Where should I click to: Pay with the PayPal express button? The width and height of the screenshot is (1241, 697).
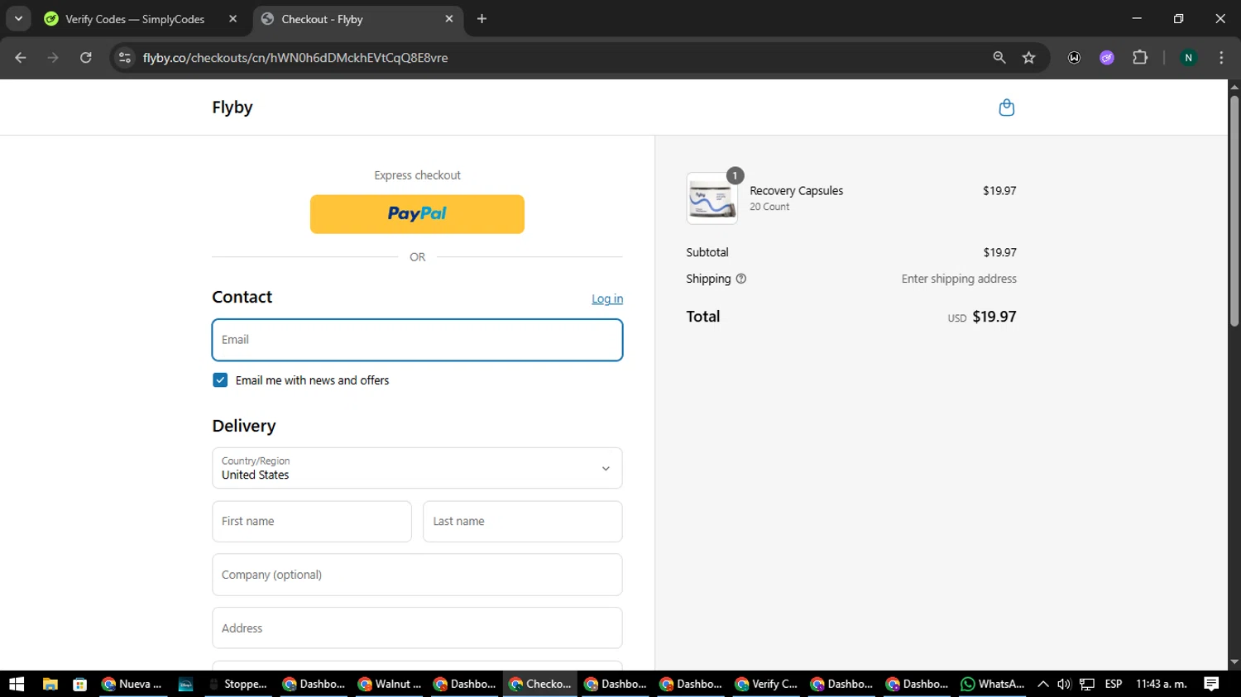click(x=417, y=214)
